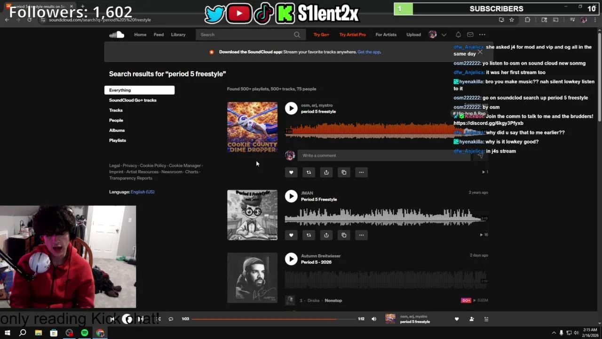The image size is (602, 339).
Task: Open the Cookie Policy footer link
Action: pyautogui.click(x=153, y=166)
